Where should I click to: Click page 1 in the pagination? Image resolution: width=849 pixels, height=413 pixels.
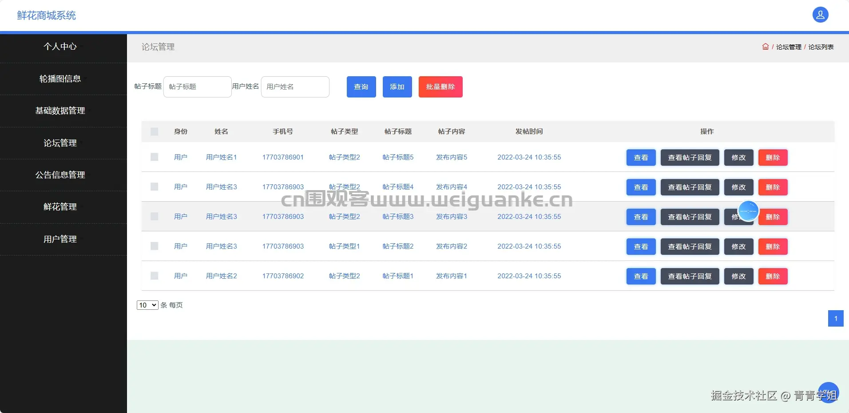tap(836, 318)
